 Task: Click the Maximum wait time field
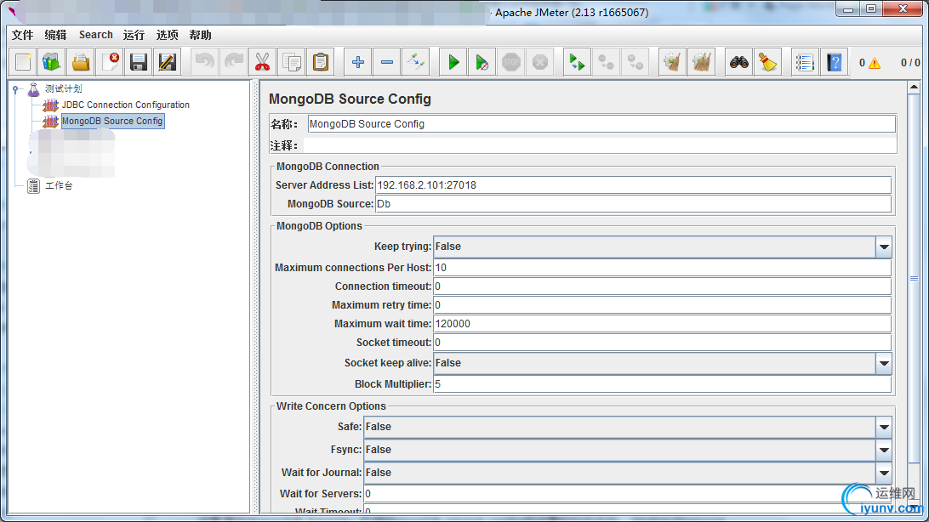[x=663, y=324]
